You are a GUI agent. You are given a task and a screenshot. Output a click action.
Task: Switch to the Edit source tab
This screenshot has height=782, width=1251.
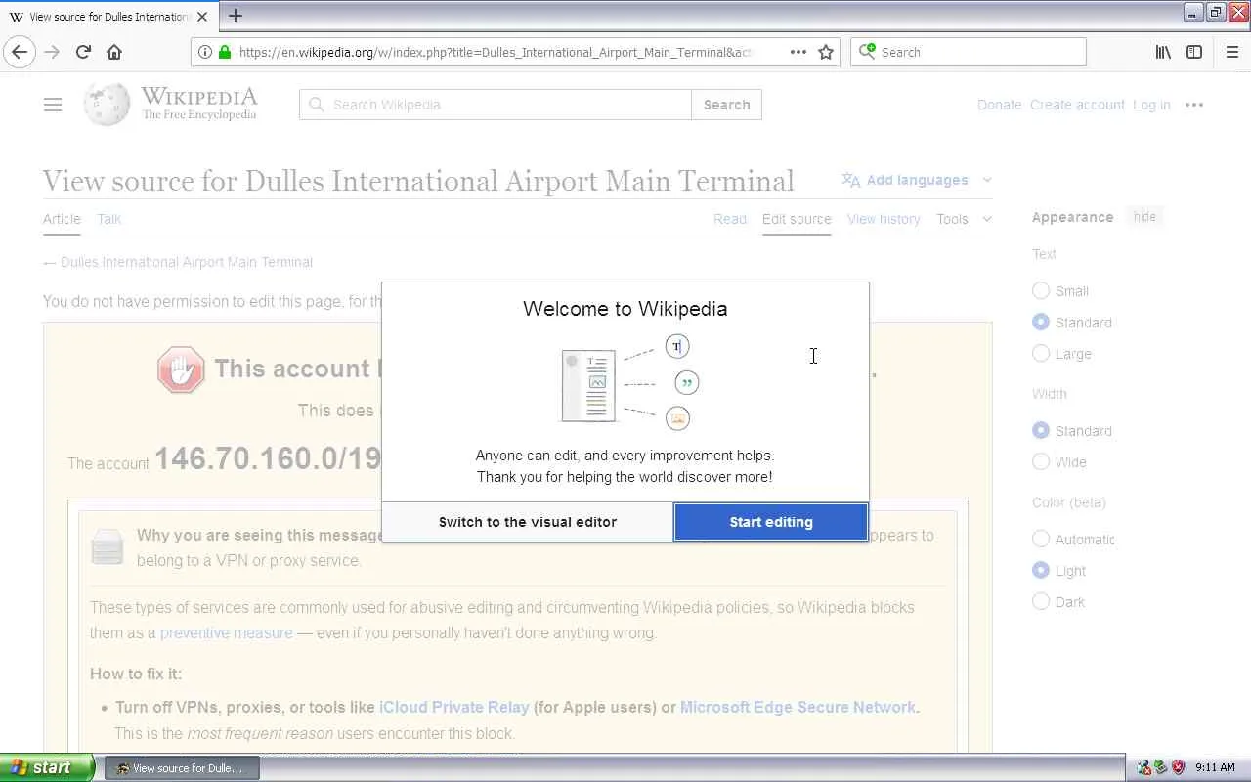[797, 219]
